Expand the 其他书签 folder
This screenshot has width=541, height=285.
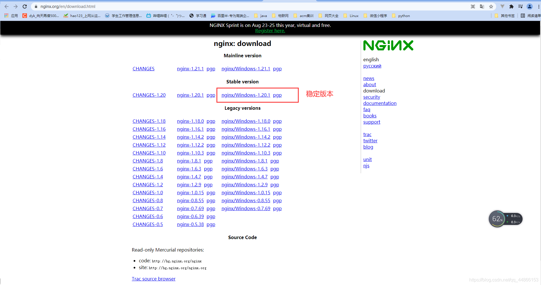(x=504, y=16)
